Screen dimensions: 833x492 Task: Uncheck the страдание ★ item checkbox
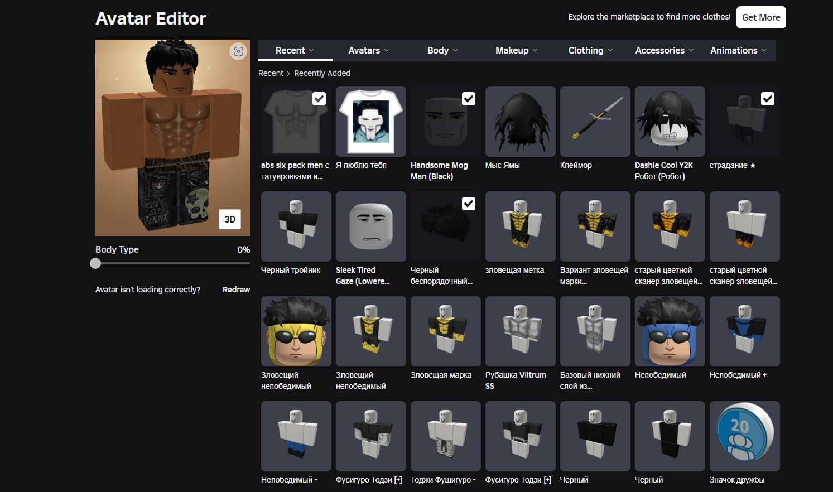(768, 99)
